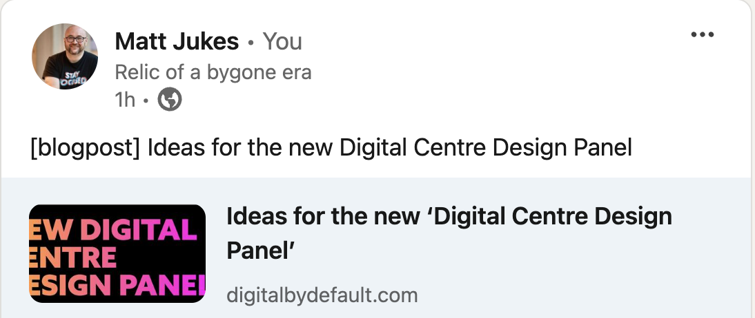
Task: Click the globe public visibility icon
Action: [170, 100]
